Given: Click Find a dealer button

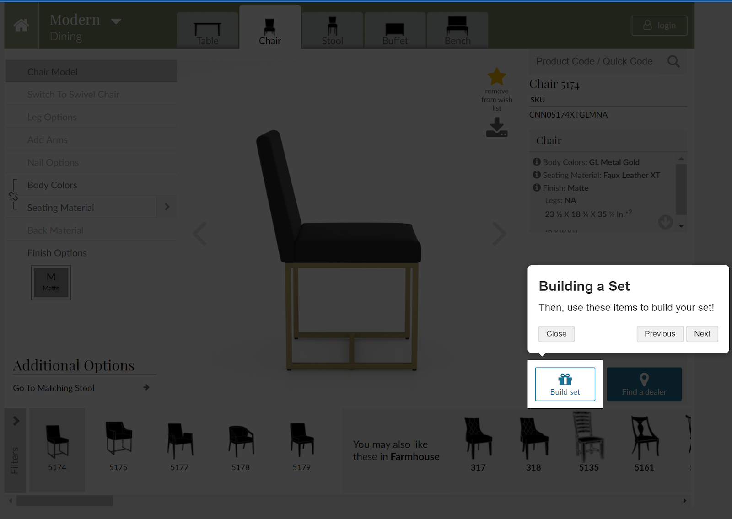Looking at the screenshot, I should pyautogui.click(x=644, y=384).
